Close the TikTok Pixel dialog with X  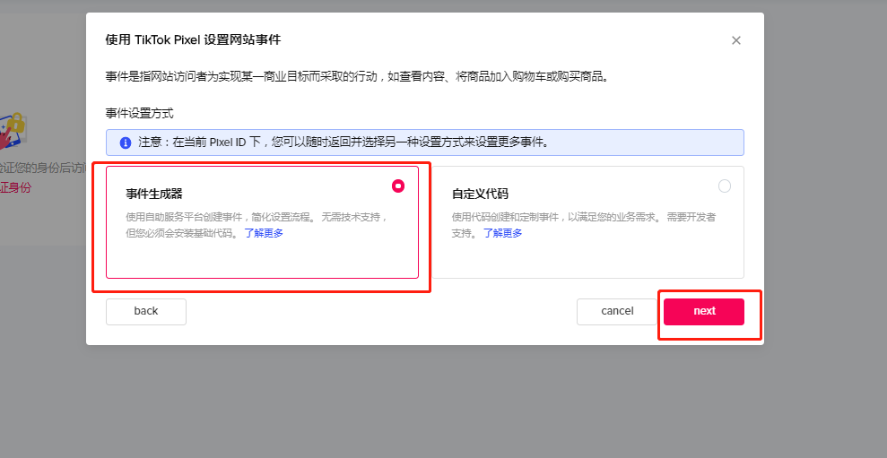coord(736,40)
